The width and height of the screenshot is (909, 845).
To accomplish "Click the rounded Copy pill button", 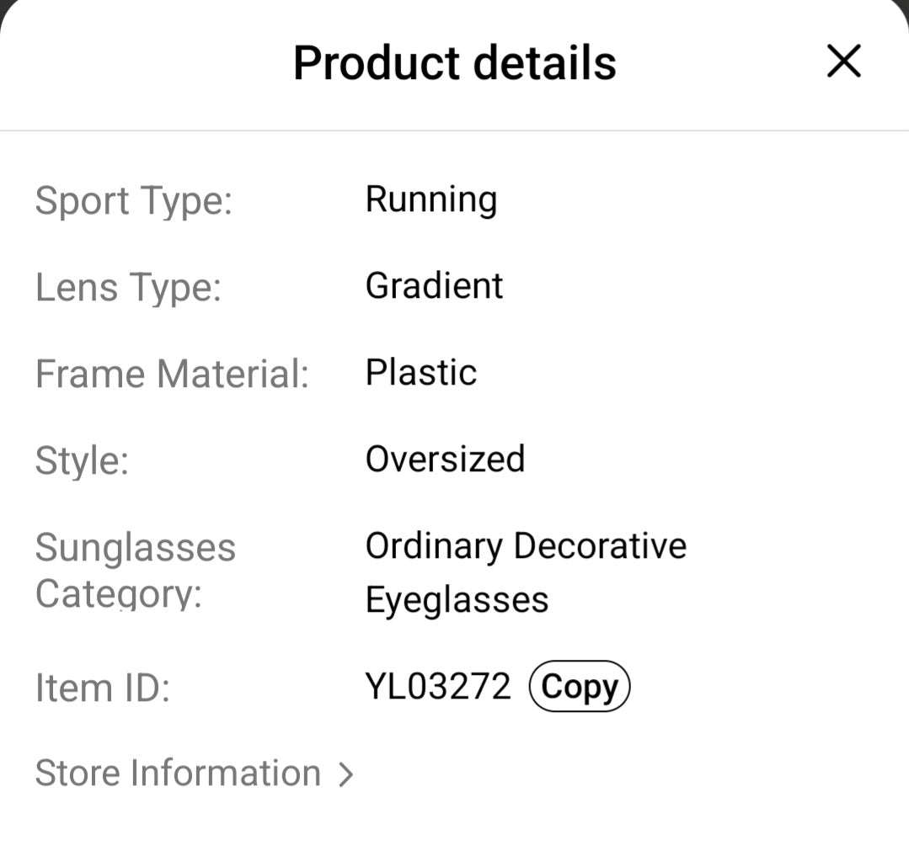I will 580,686.
